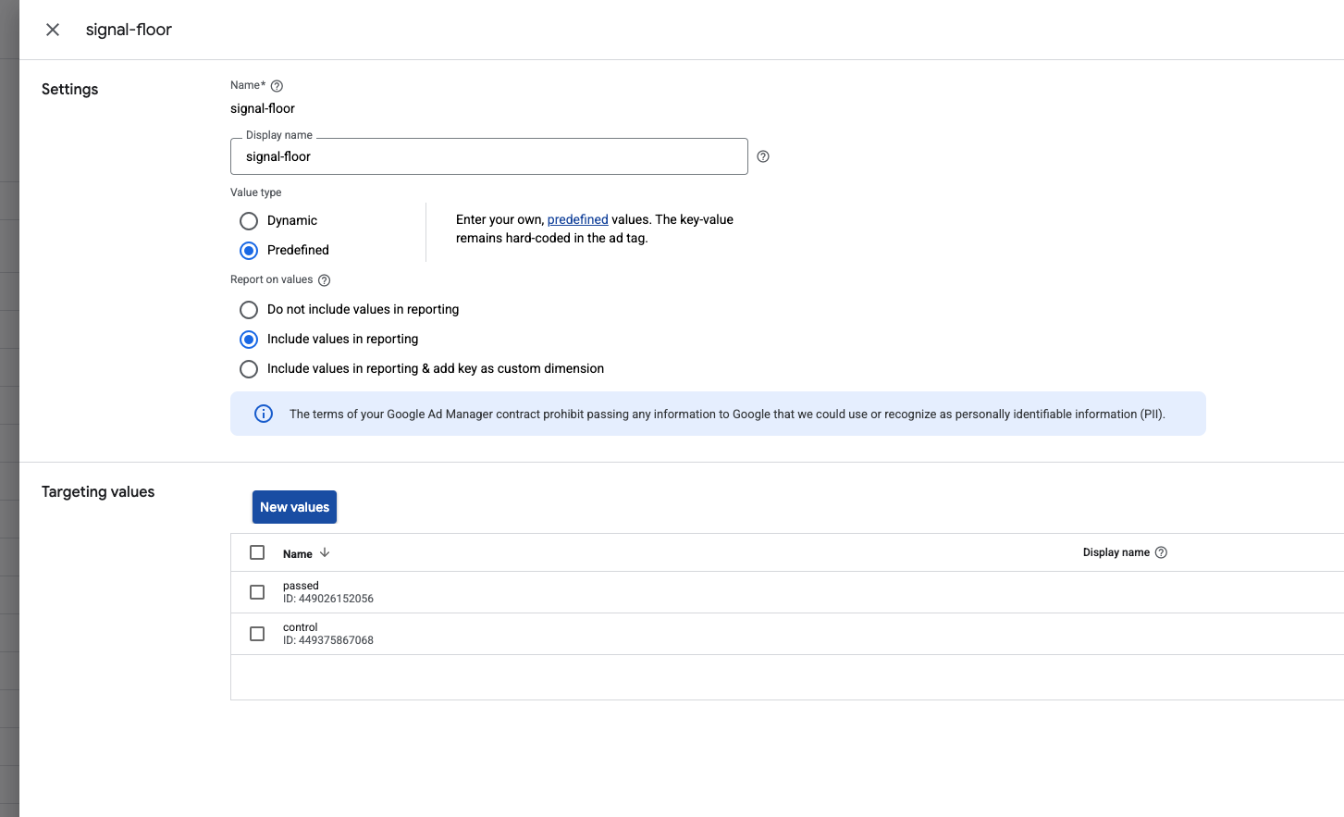The width and height of the screenshot is (1344, 817).
Task: Open the predefined values link
Action: pyautogui.click(x=577, y=219)
